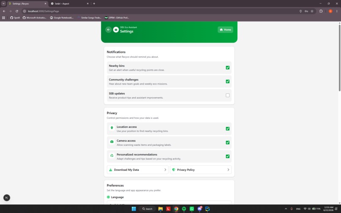Go back in browser history

(4, 11)
